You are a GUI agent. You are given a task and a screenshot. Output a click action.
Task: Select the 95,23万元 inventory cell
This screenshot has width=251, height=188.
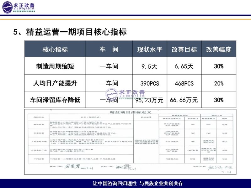[x=150, y=101]
